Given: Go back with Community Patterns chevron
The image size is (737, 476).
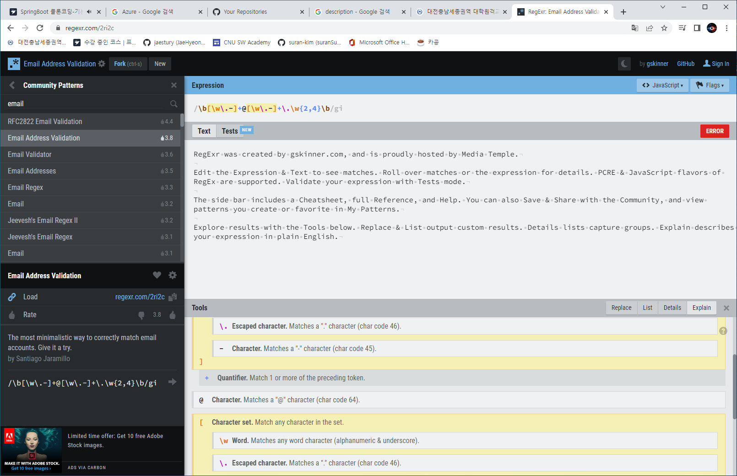Looking at the screenshot, I should 12,85.
